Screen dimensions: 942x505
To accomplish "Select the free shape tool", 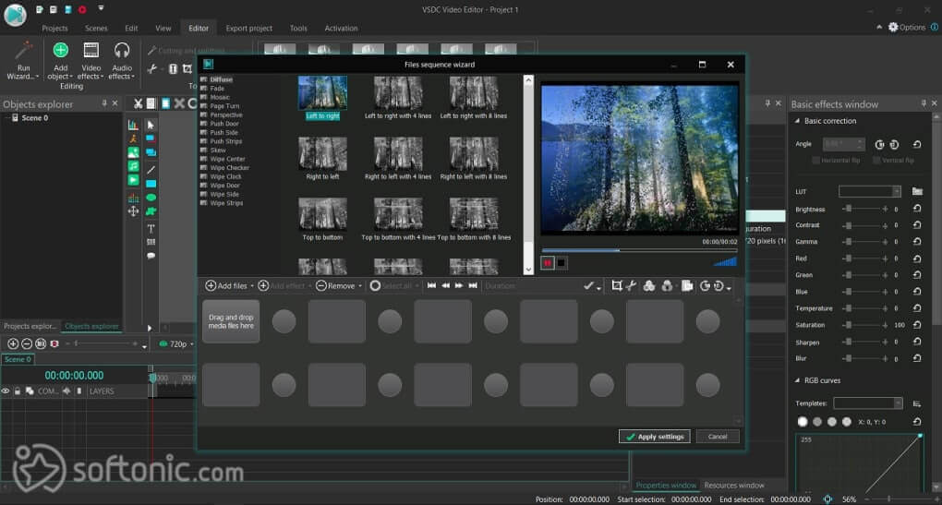I will click(x=151, y=211).
